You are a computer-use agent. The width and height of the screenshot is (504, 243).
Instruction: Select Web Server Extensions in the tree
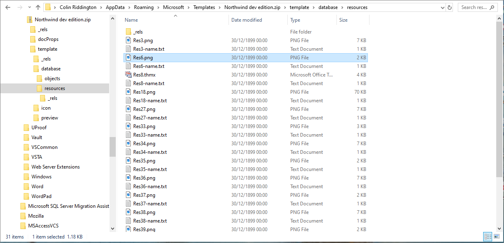click(x=56, y=167)
